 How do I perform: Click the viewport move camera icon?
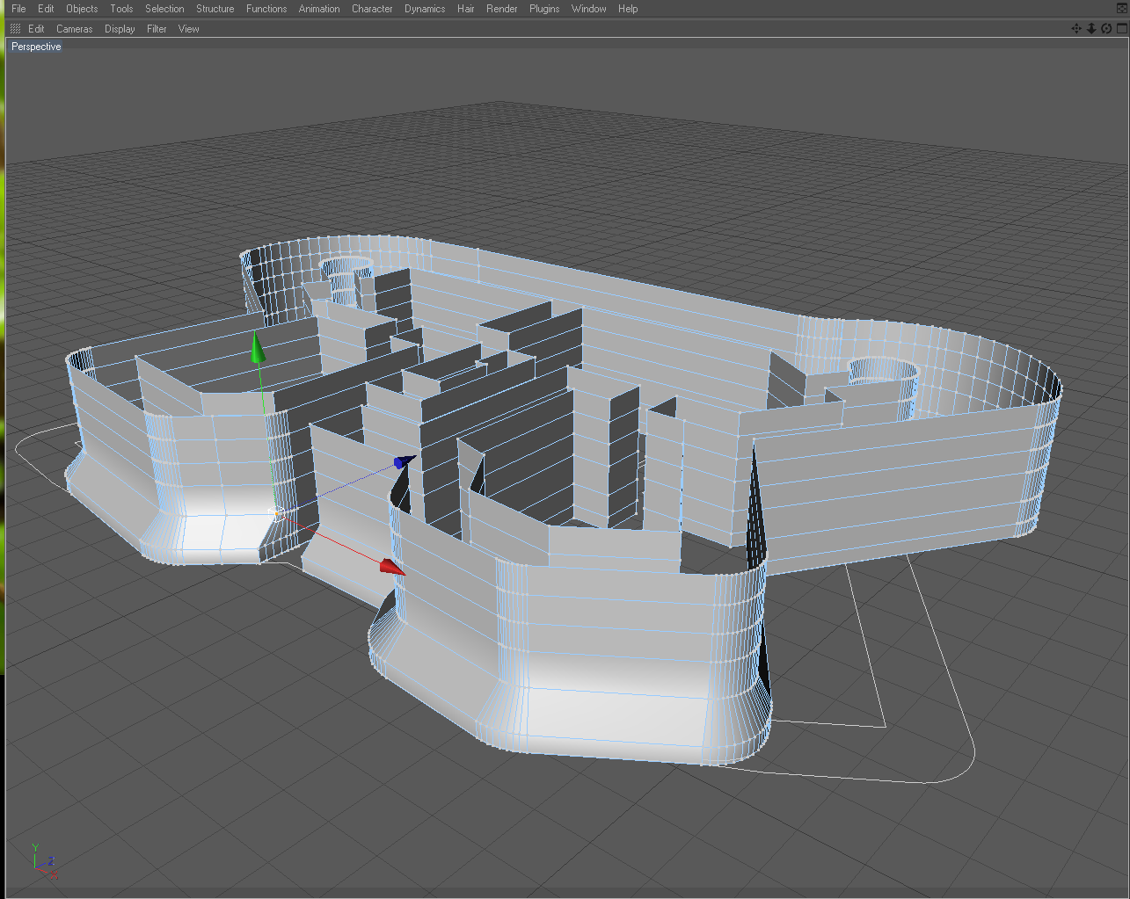(1076, 28)
